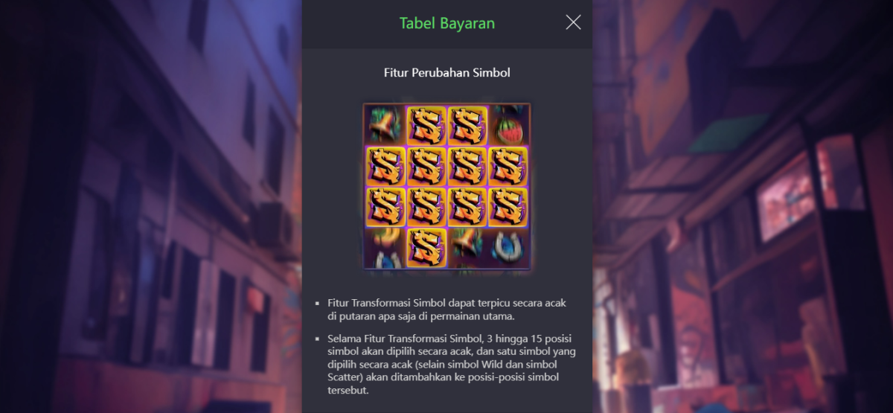Image resolution: width=893 pixels, height=413 pixels.
Task: Click the second row's second-column dollar symbol
Action: pyautogui.click(x=426, y=166)
